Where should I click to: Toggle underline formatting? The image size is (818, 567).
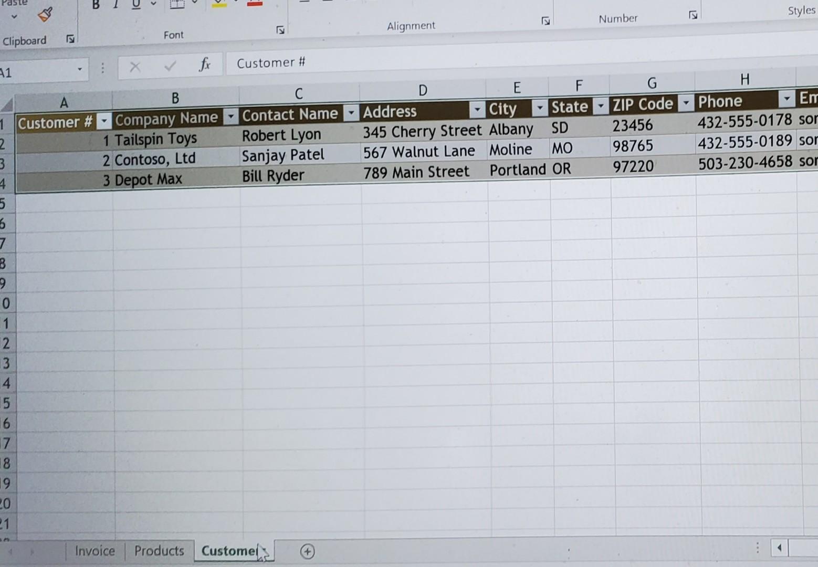(x=134, y=4)
